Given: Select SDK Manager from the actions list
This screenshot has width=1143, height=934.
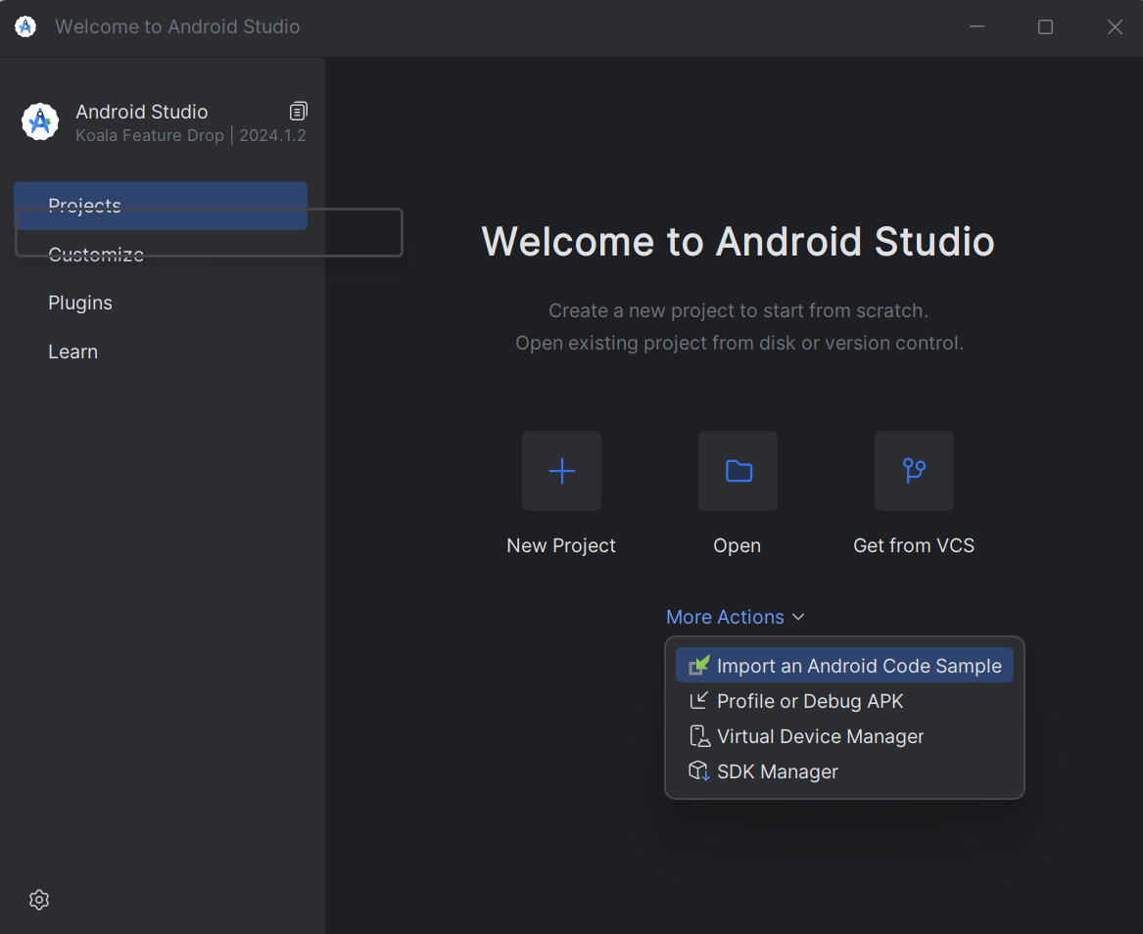Looking at the screenshot, I should click(x=776, y=771).
